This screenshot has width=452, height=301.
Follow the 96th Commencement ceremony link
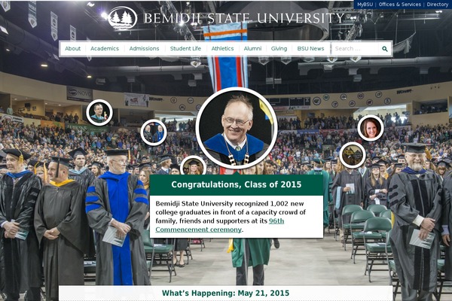pos(220,225)
